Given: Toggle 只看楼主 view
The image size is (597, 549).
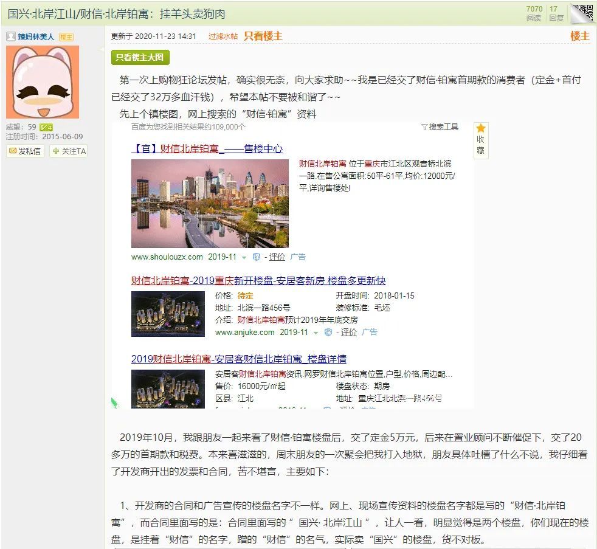Looking at the screenshot, I should (x=263, y=36).
